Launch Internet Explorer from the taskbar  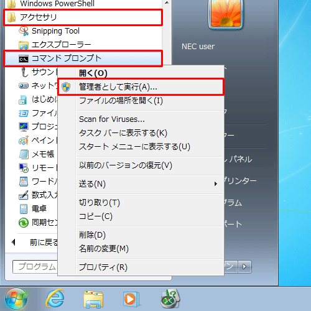pyautogui.click(x=55, y=299)
